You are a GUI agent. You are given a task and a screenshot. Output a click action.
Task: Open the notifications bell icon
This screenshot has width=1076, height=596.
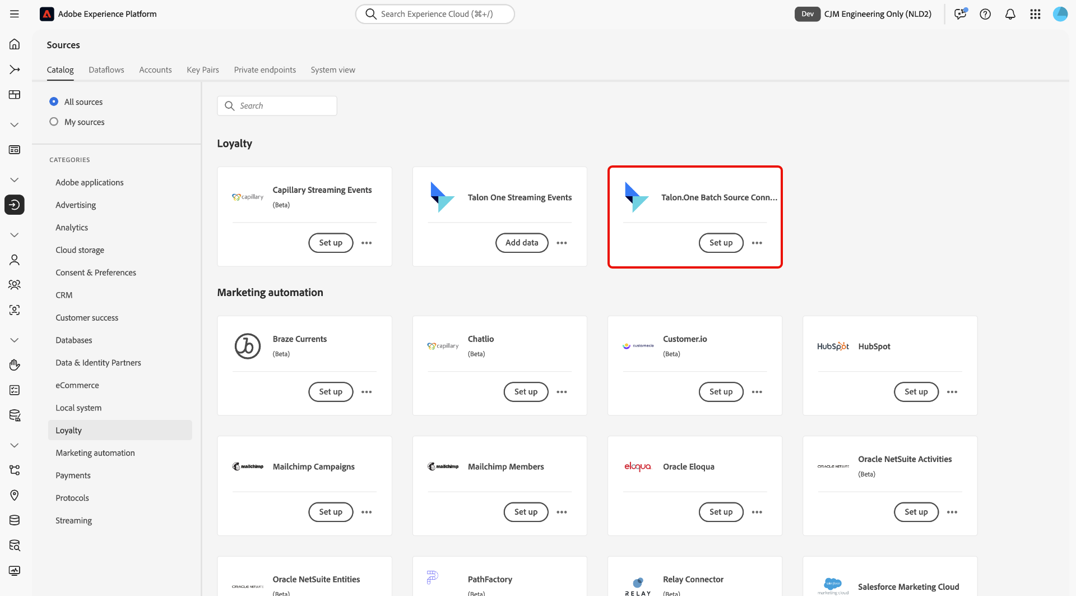(x=1010, y=14)
